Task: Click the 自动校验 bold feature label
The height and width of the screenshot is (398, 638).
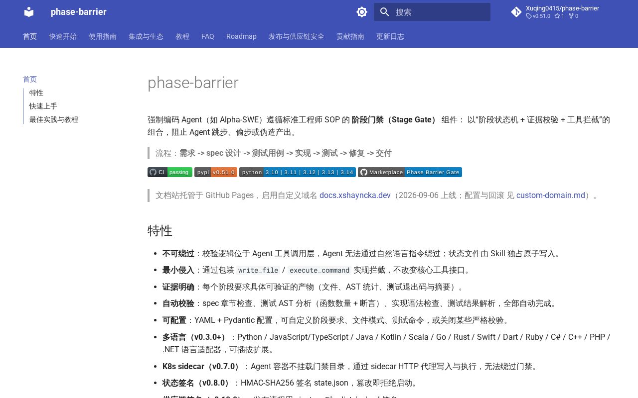Action: 178,303
